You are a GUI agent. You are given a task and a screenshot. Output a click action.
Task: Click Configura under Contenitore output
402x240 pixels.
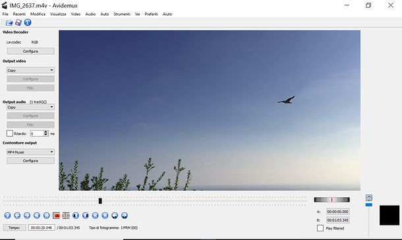[30, 160]
